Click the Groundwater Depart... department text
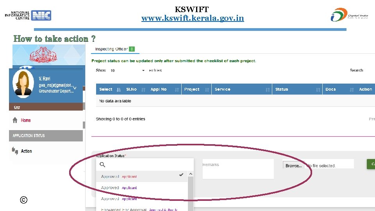The image size is (375, 211). [x=56, y=91]
